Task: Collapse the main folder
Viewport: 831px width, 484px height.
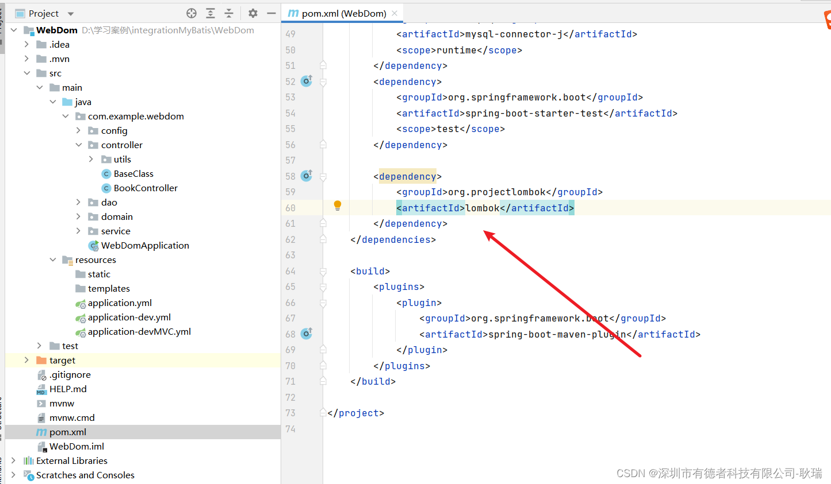Action: click(x=40, y=87)
